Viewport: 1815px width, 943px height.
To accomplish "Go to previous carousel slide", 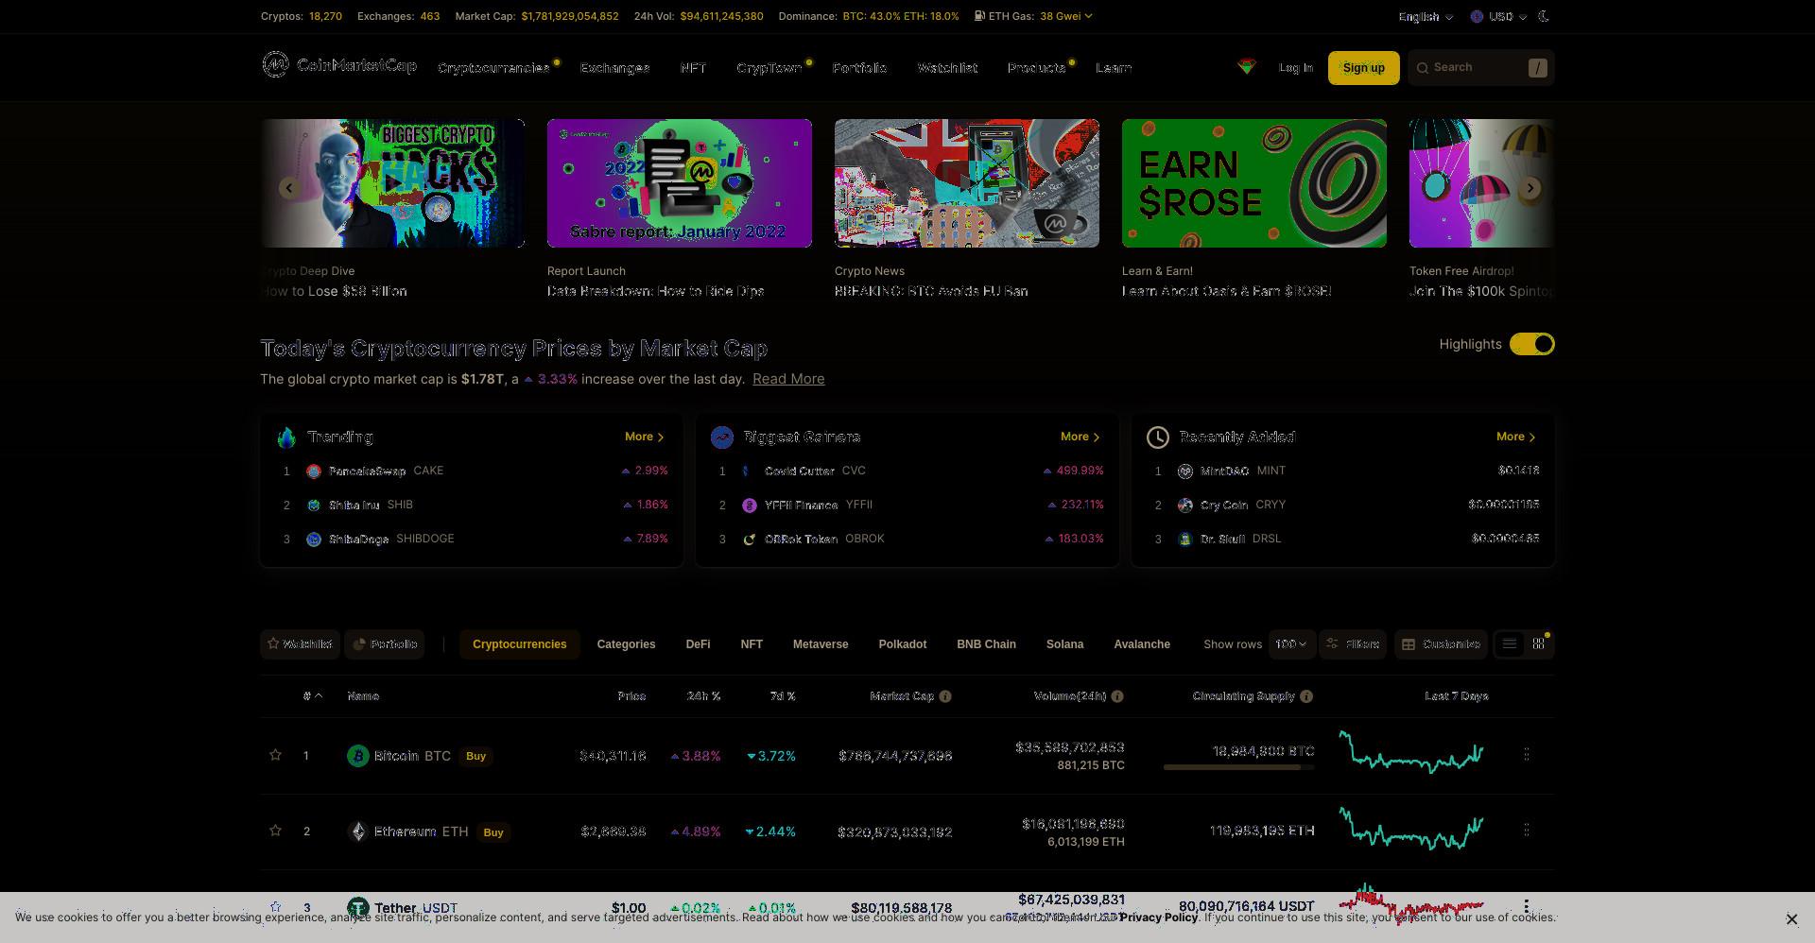I will point(289,188).
